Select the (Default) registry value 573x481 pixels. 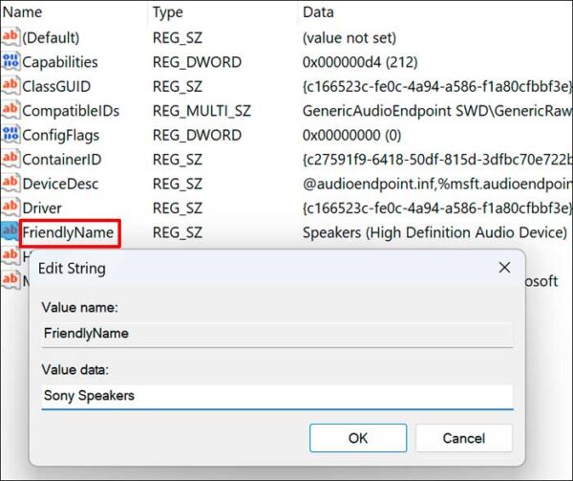[x=51, y=37]
